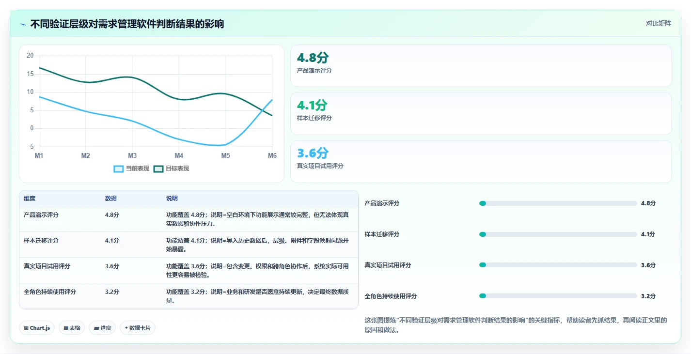691x354 pixels.
Task: Click the 全角色持续使用评分 progress bar
Action: click(x=558, y=296)
